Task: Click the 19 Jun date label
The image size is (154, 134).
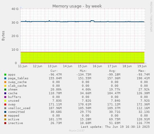Action: click(142, 66)
